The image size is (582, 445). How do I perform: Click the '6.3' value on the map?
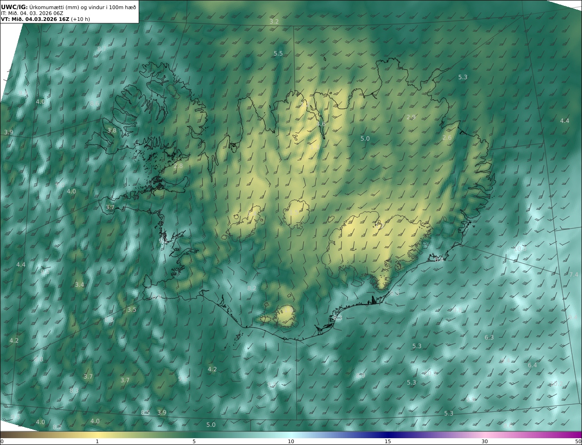pyautogui.click(x=489, y=338)
